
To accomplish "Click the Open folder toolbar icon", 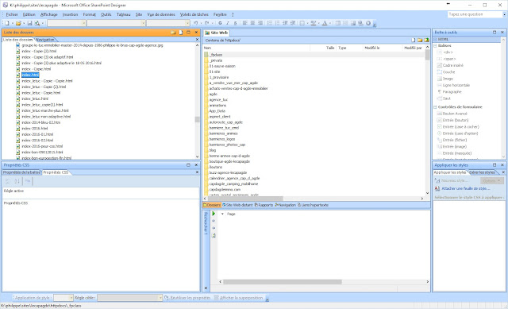I will 18,23.
